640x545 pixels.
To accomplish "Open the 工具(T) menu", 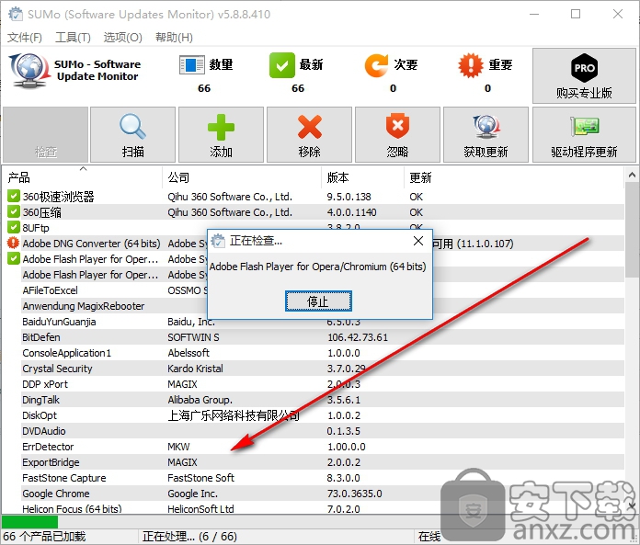I will (x=73, y=38).
